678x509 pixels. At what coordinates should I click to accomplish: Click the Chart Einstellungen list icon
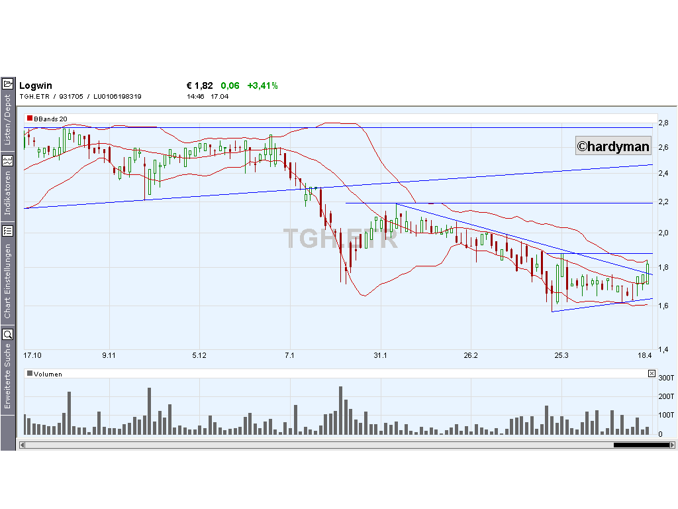click(x=8, y=231)
